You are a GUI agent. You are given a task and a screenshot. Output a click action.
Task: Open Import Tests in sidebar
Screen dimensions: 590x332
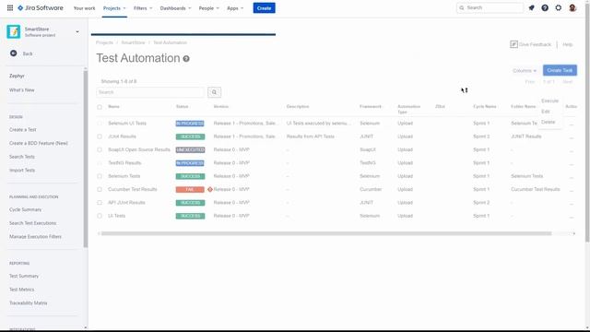point(22,171)
